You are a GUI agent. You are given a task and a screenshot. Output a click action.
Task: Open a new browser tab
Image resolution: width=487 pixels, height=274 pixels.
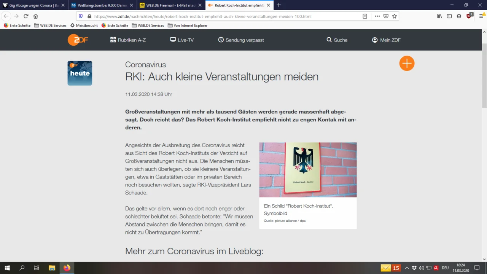279,5
